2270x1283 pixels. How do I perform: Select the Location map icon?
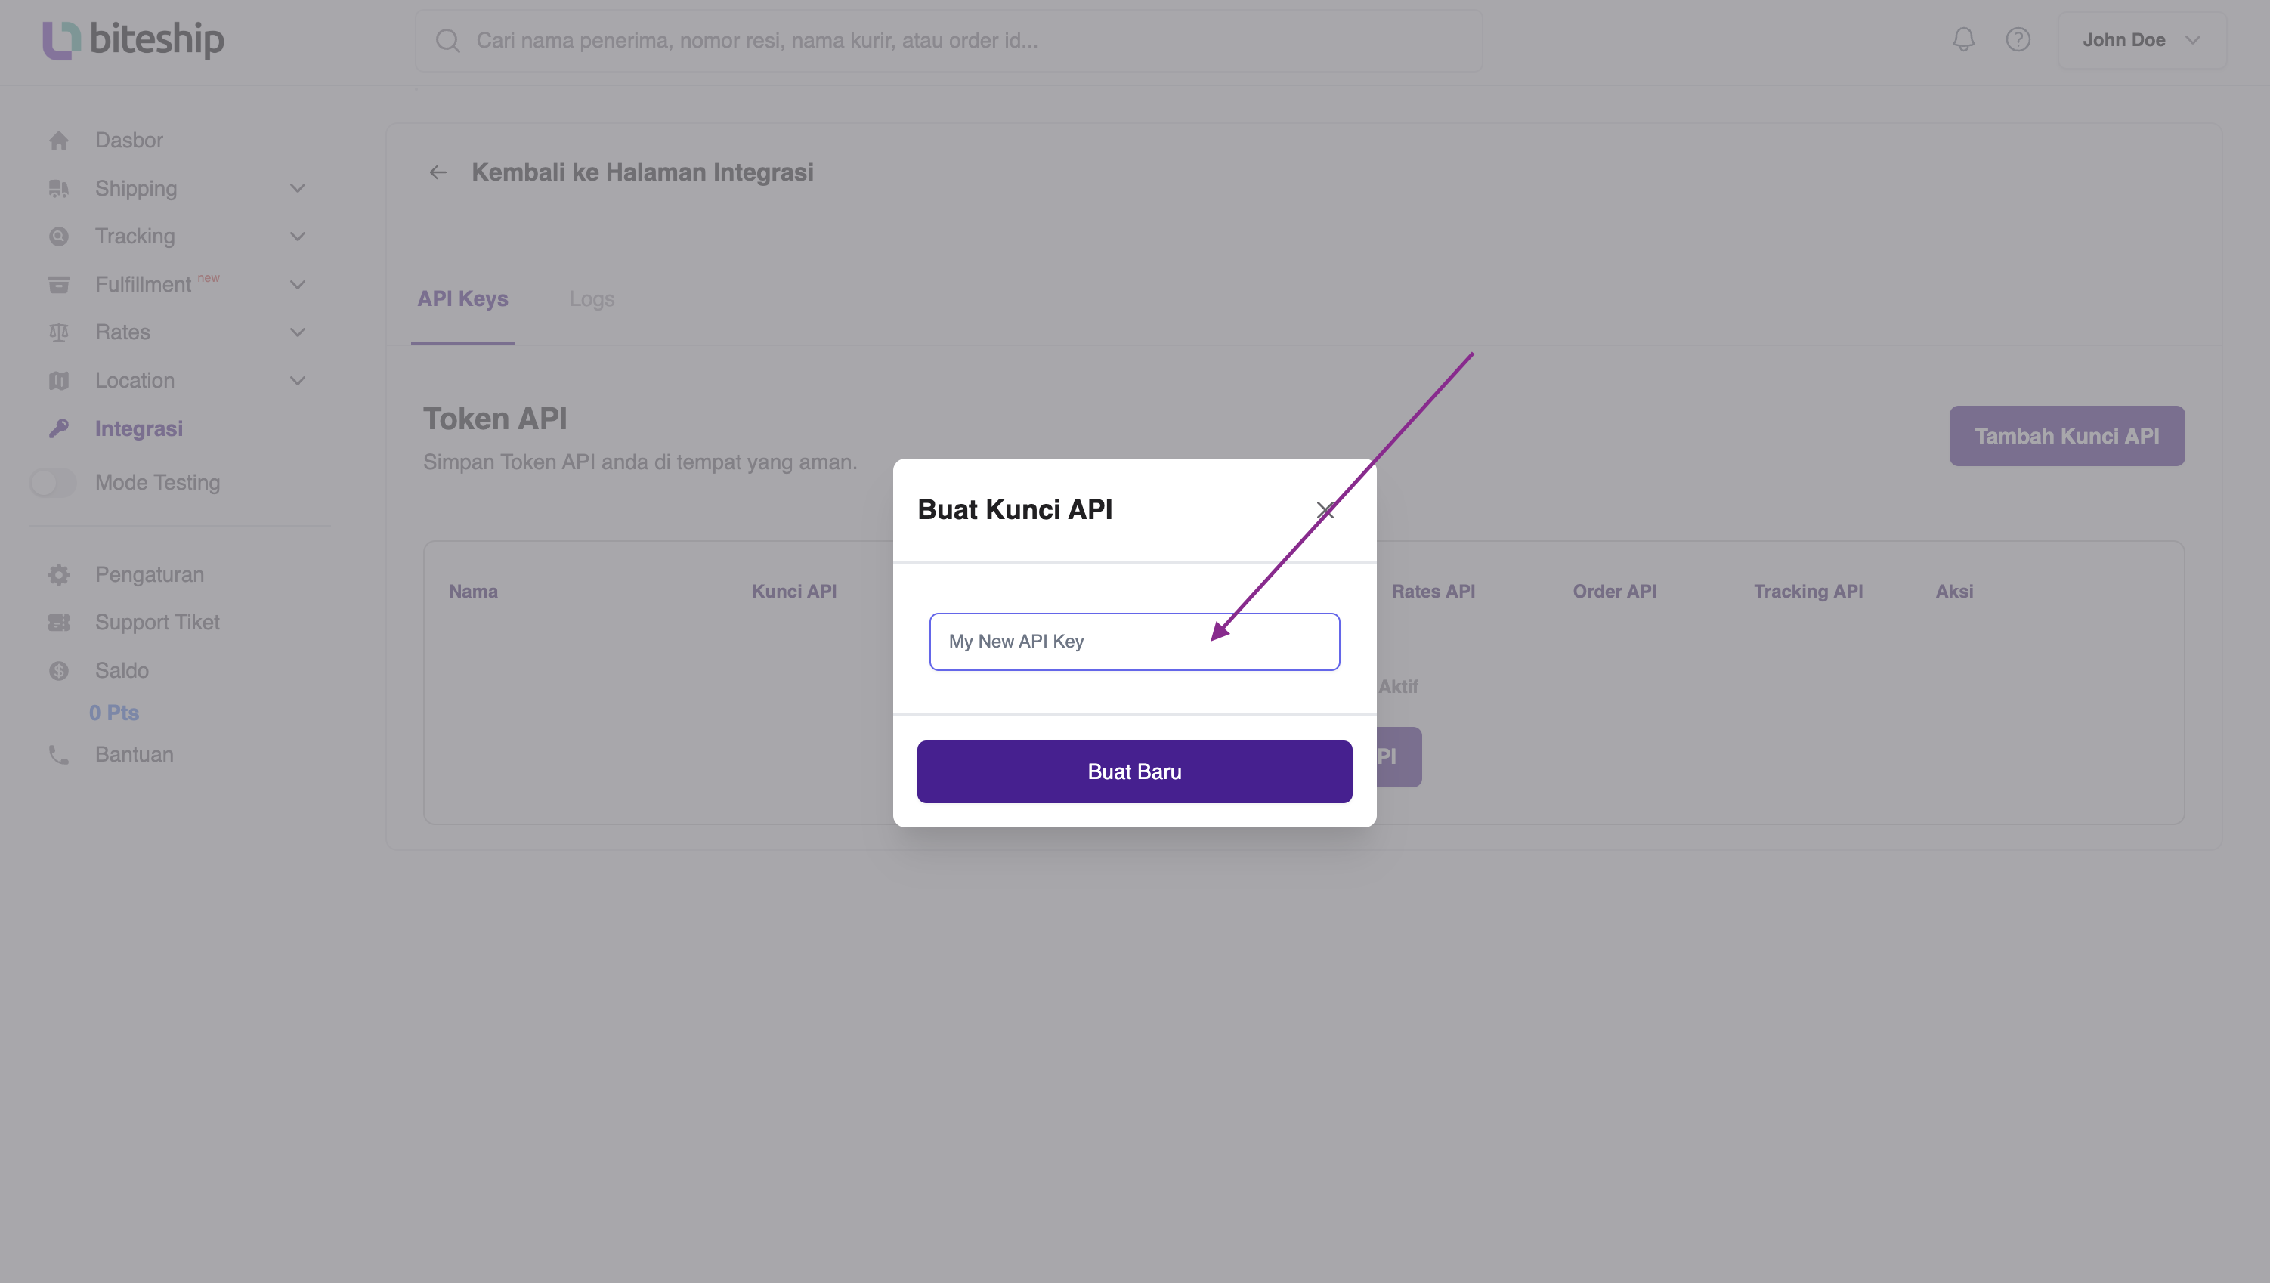click(x=58, y=380)
